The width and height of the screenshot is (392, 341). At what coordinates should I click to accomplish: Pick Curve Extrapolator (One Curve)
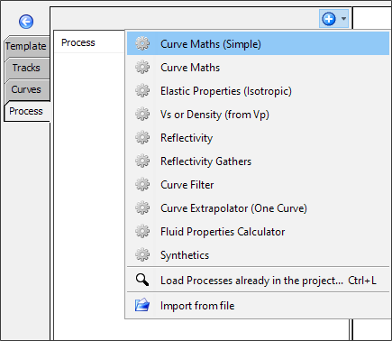[258, 208]
